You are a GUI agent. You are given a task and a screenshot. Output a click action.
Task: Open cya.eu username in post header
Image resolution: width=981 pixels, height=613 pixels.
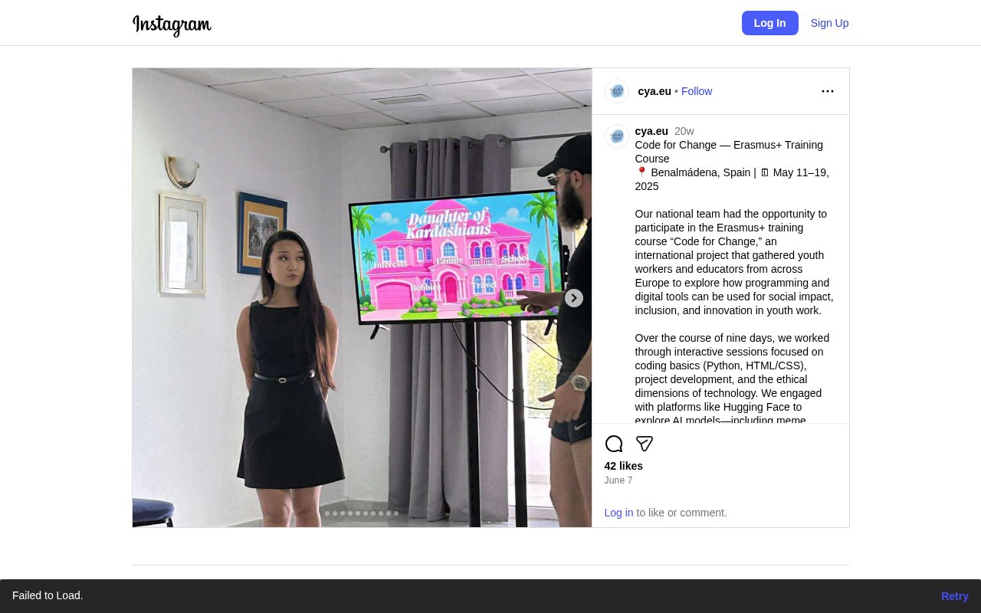[x=655, y=91]
